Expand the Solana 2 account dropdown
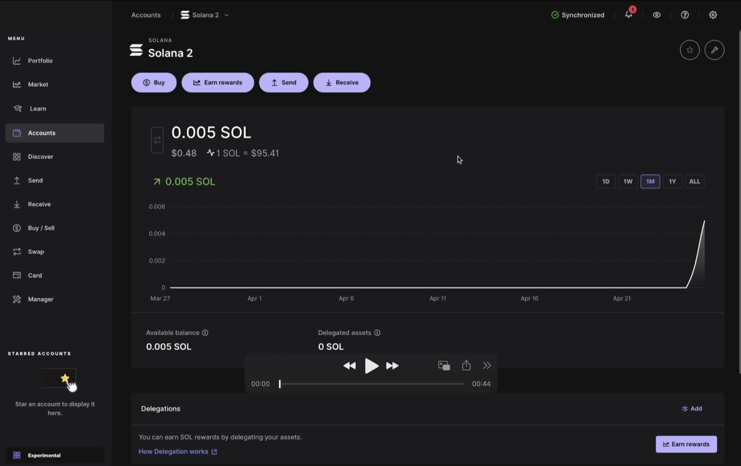 click(x=227, y=15)
